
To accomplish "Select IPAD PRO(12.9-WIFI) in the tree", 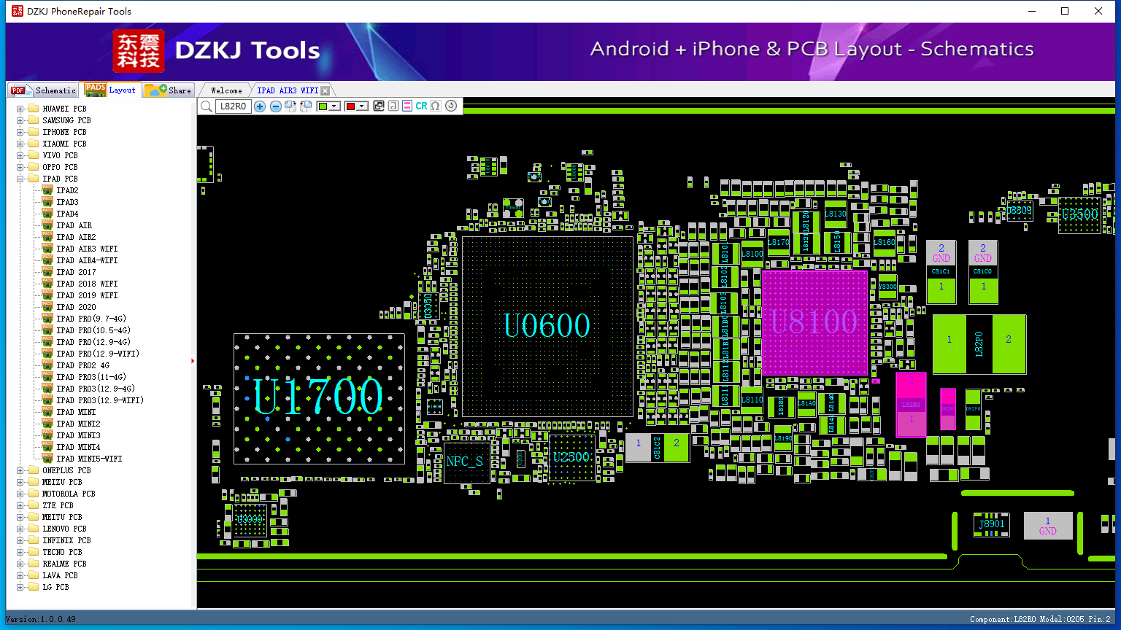I will 98,354.
